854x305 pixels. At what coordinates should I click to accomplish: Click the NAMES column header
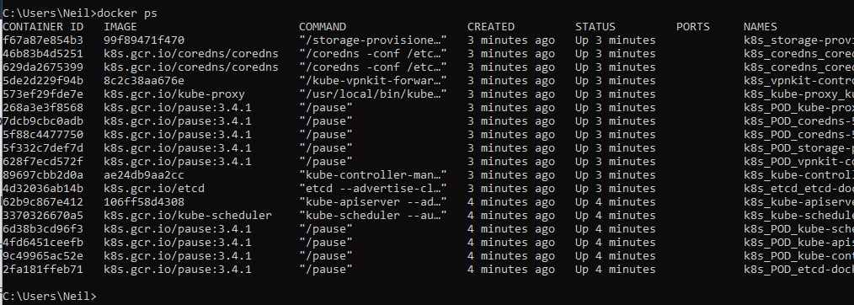(761, 27)
